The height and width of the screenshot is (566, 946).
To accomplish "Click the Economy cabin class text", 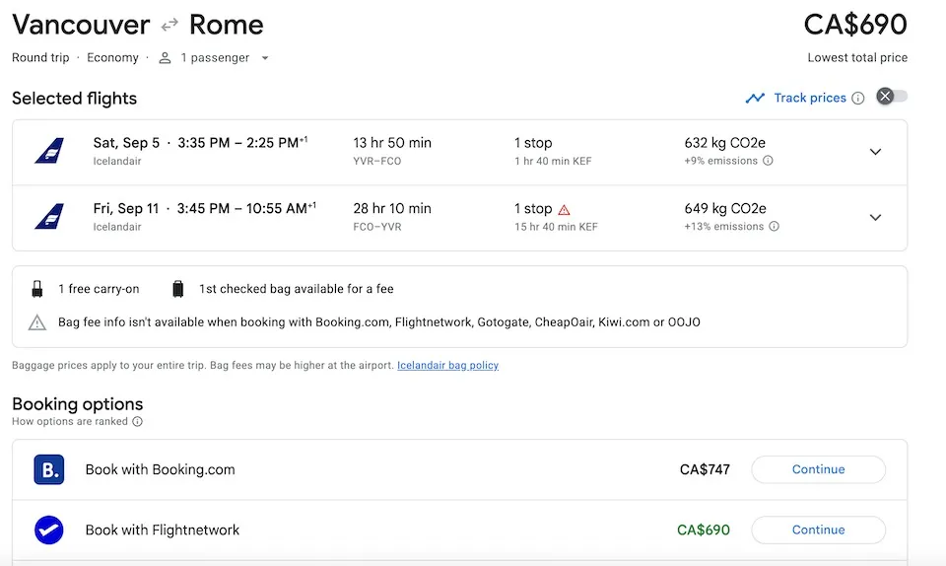I will pos(112,58).
